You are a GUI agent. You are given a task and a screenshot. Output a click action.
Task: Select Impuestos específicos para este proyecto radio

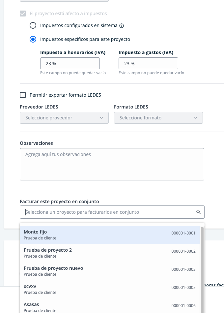pos(33,39)
